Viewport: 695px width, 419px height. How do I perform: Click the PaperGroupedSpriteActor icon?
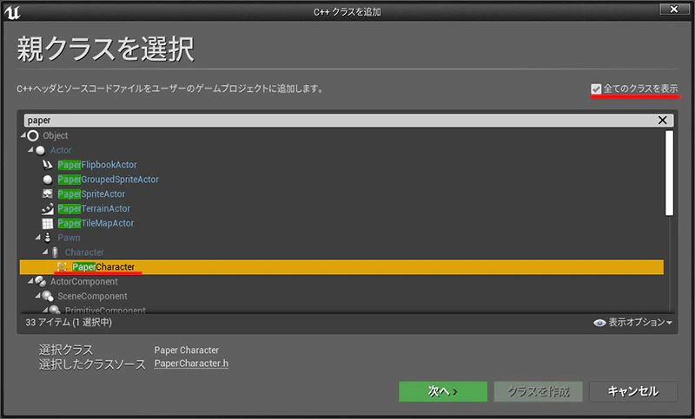(x=48, y=180)
